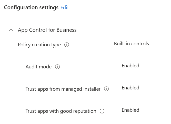
Task: Click Trust apps with good reputation label
Action: 61,111
